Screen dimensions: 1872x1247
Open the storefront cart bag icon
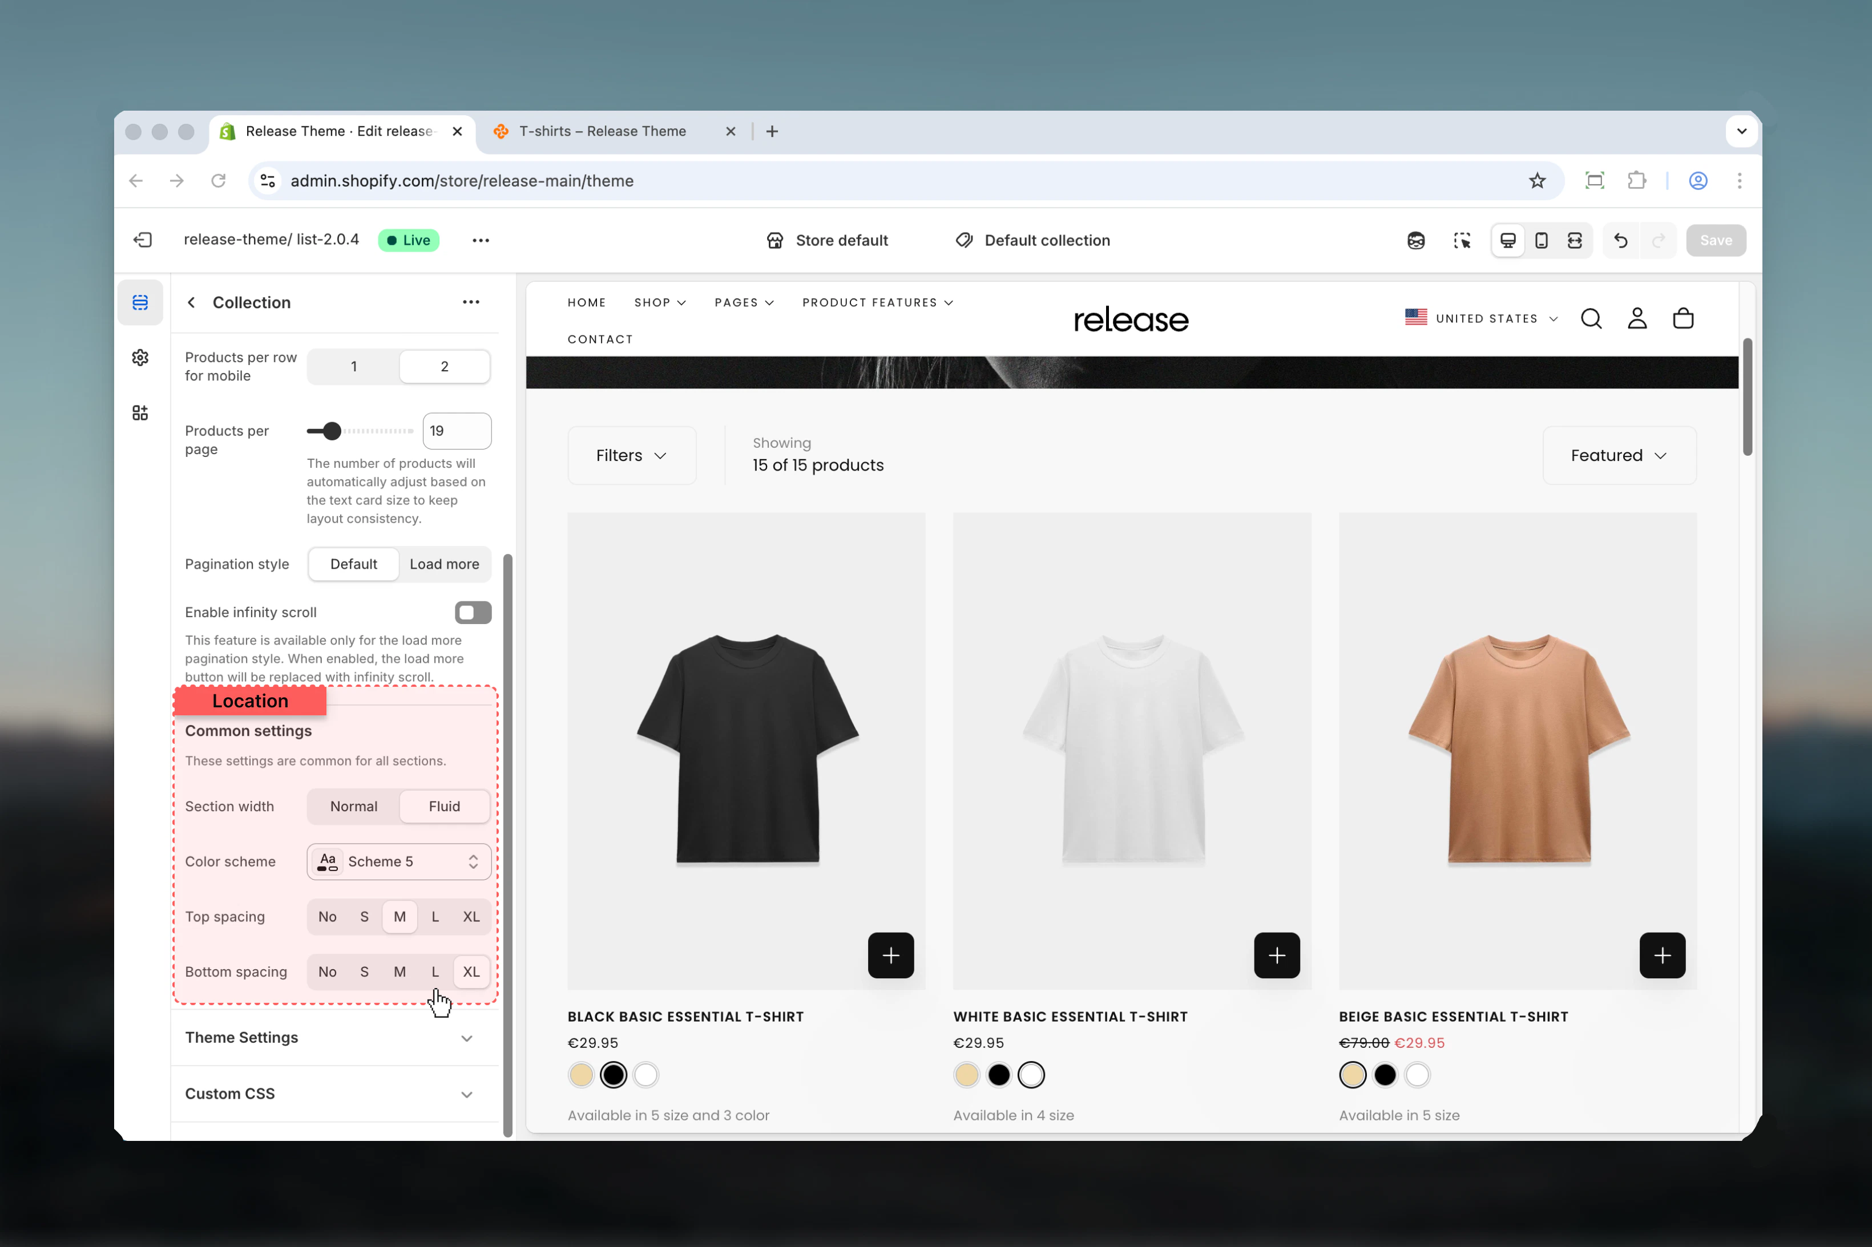click(x=1684, y=318)
